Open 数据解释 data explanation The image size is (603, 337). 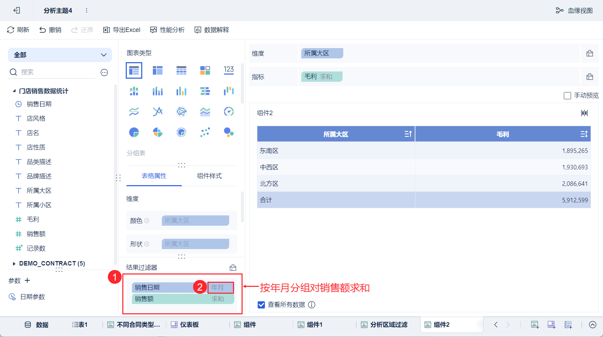point(212,30)
